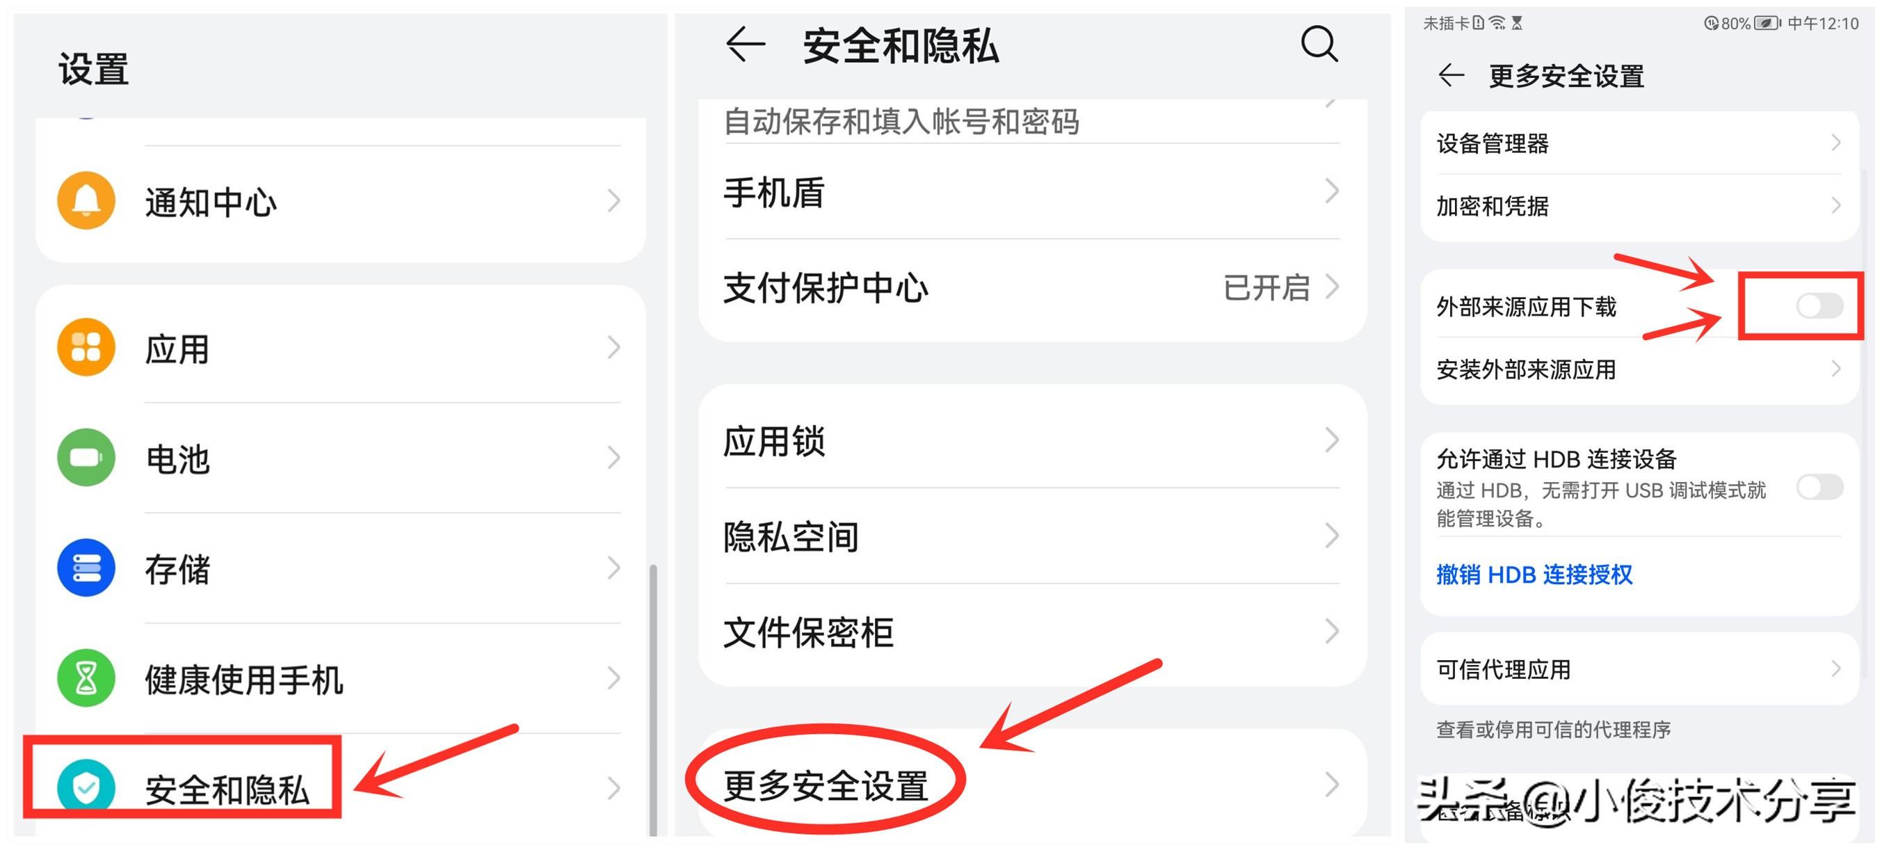Click the 撤销 HDB 连接授权 link
This screenshot has width=1882, height=850.
[1534, 575]
